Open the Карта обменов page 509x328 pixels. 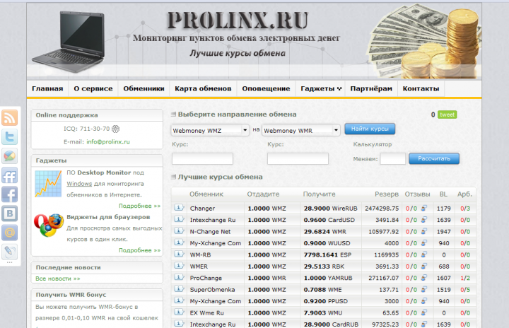(203, 88)
